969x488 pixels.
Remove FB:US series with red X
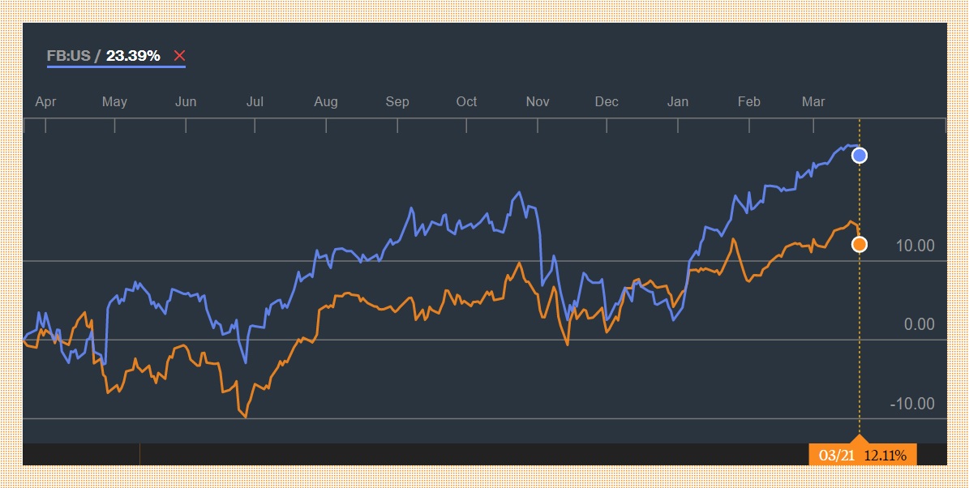pos(180,56)
